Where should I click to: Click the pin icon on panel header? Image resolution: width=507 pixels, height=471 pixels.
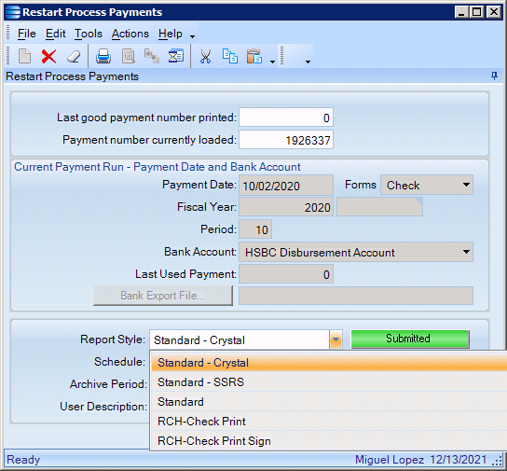point(494,76)
